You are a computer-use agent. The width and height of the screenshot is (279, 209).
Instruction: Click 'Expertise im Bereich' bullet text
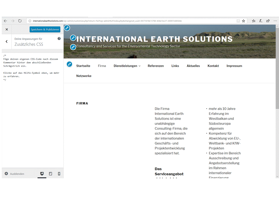(x=225, y=153)
